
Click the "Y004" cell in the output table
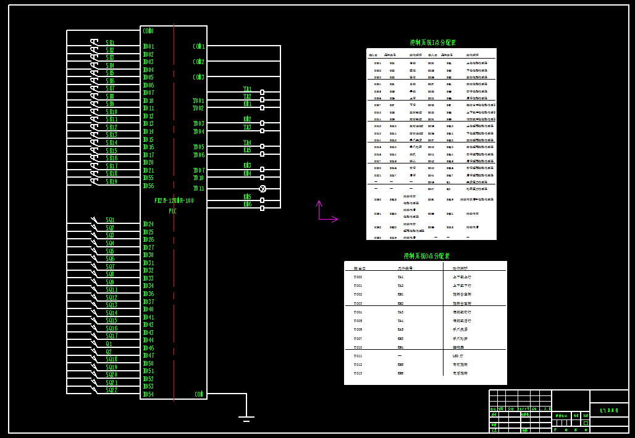click(358, 312)
